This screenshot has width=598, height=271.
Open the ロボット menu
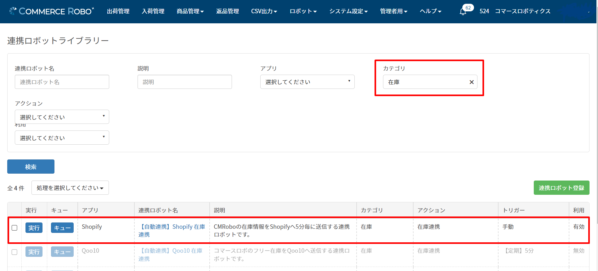click(x=303, y=11)
